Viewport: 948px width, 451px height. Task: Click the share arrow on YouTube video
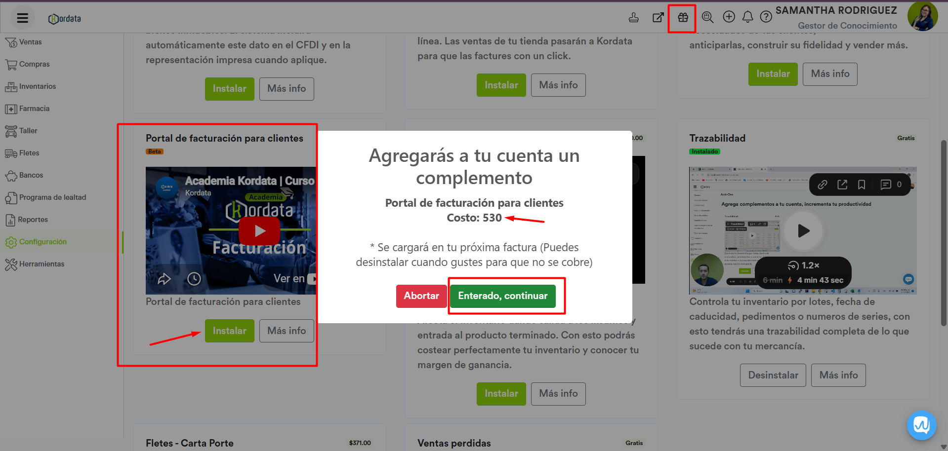coord(164,279)
